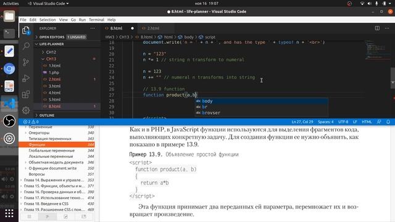Mute the lower audio source in OBS mixer
This screenshot has width=395, height=222.
coord(4,196)
